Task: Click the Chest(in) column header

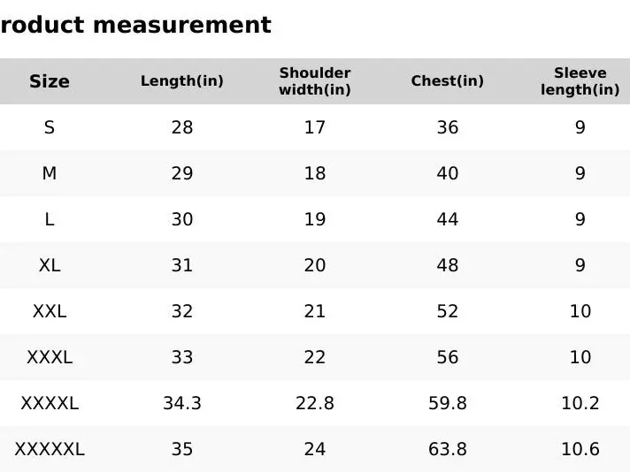Action: pyautogui.click(x=448, y=81)
